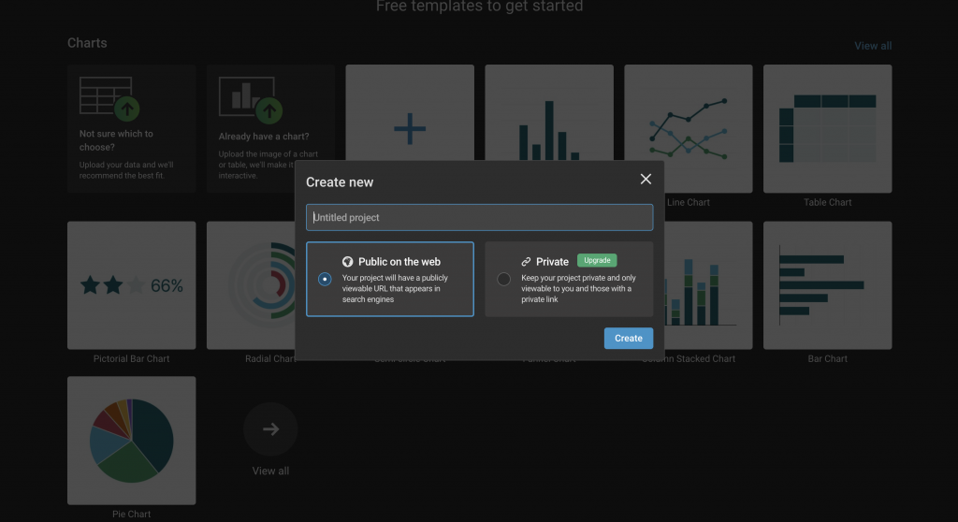
Task: Open the Table Chart template thumbnail
Action: pos(827,128)
